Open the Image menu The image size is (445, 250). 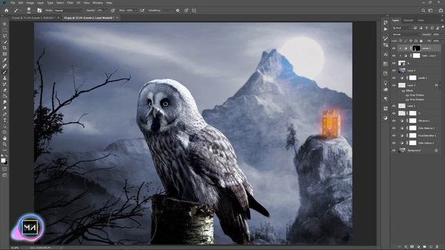click(30, 3)
